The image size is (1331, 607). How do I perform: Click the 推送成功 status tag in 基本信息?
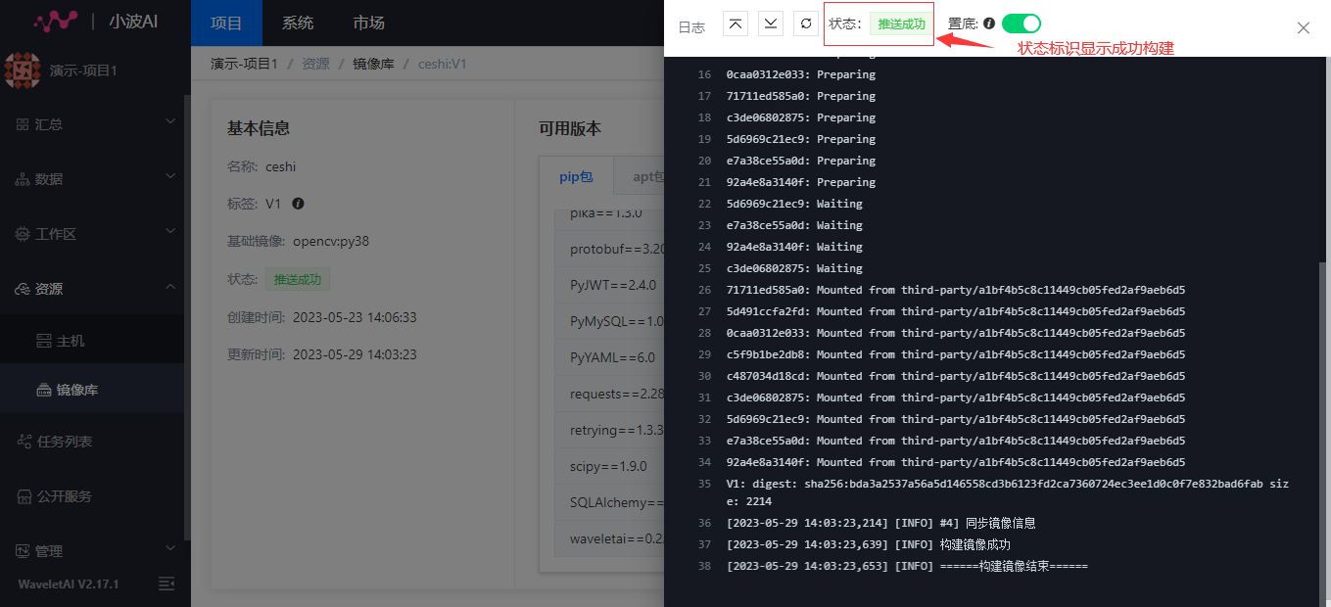point(298,279)
